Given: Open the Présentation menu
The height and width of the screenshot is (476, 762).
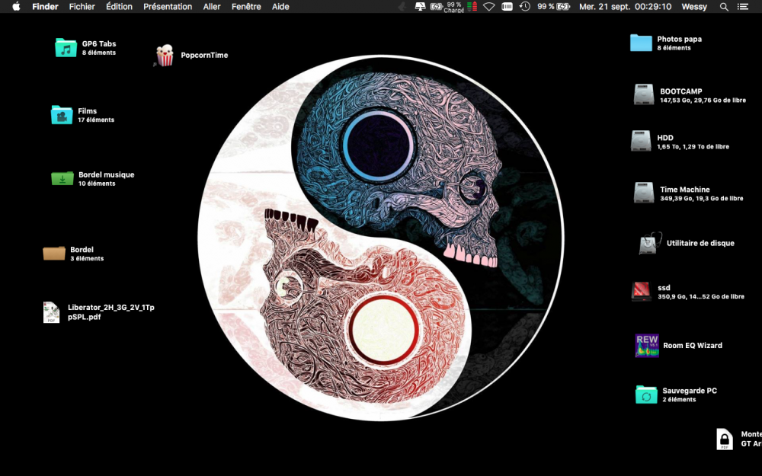Looking at the screenshot, I should pyautogui.click(x=168, y=6).
